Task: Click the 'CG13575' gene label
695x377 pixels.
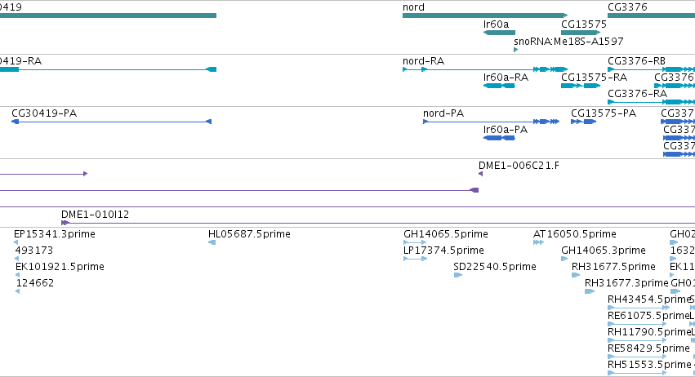Action: [x=583, y=24]
